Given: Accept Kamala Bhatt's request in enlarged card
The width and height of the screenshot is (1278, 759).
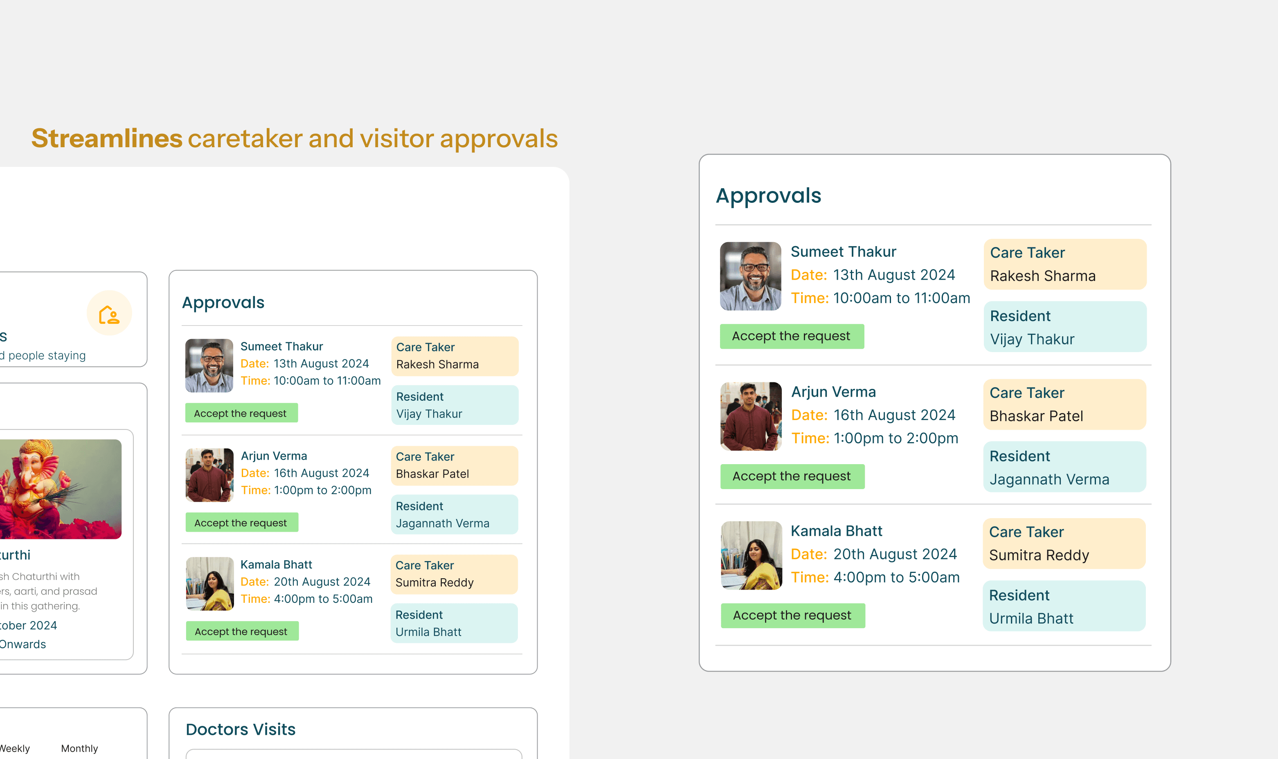Looking at the screenshot, I should point(792,616).
